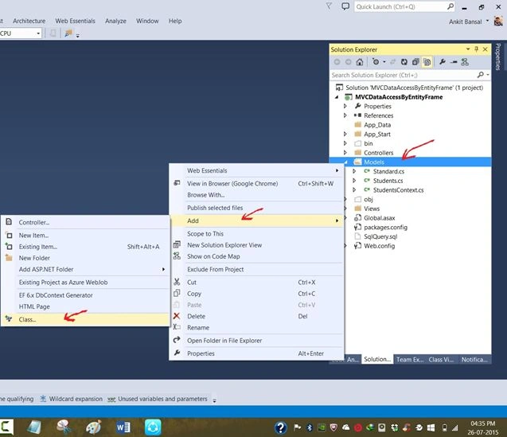
Task: Toggle Show All Files in Solution Explorer
Action: (x=427, y=62)
